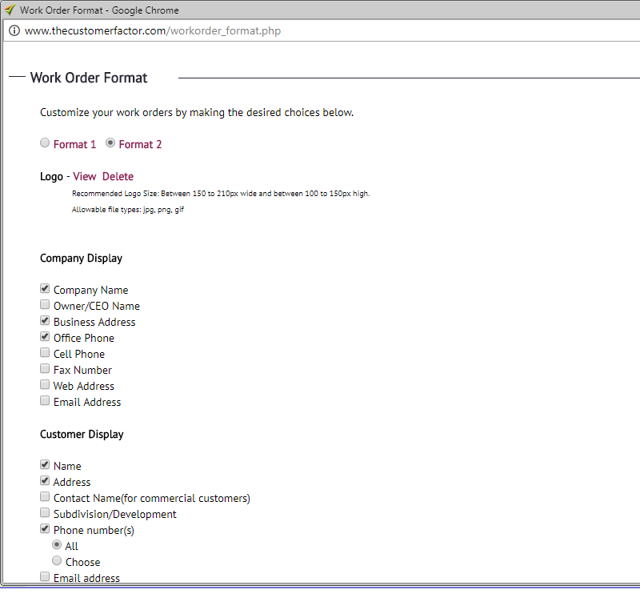Toggle the Phone number(s) checkbox

[45, 529]
